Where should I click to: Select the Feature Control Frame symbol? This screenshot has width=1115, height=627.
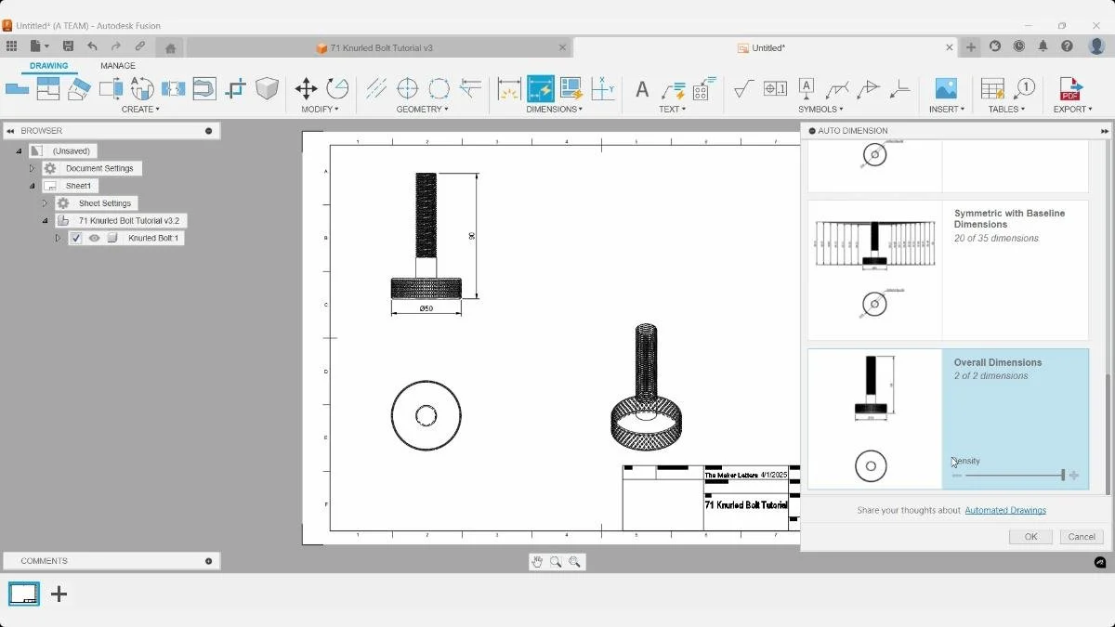pos(775,89)
